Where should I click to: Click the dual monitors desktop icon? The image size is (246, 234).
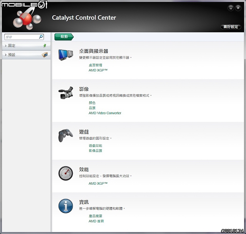point(66,55)
